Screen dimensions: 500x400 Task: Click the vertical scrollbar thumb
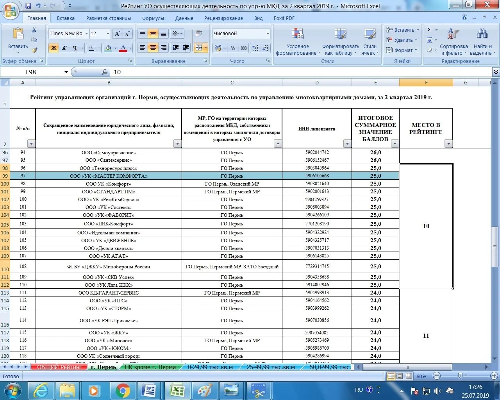point(495,246)
